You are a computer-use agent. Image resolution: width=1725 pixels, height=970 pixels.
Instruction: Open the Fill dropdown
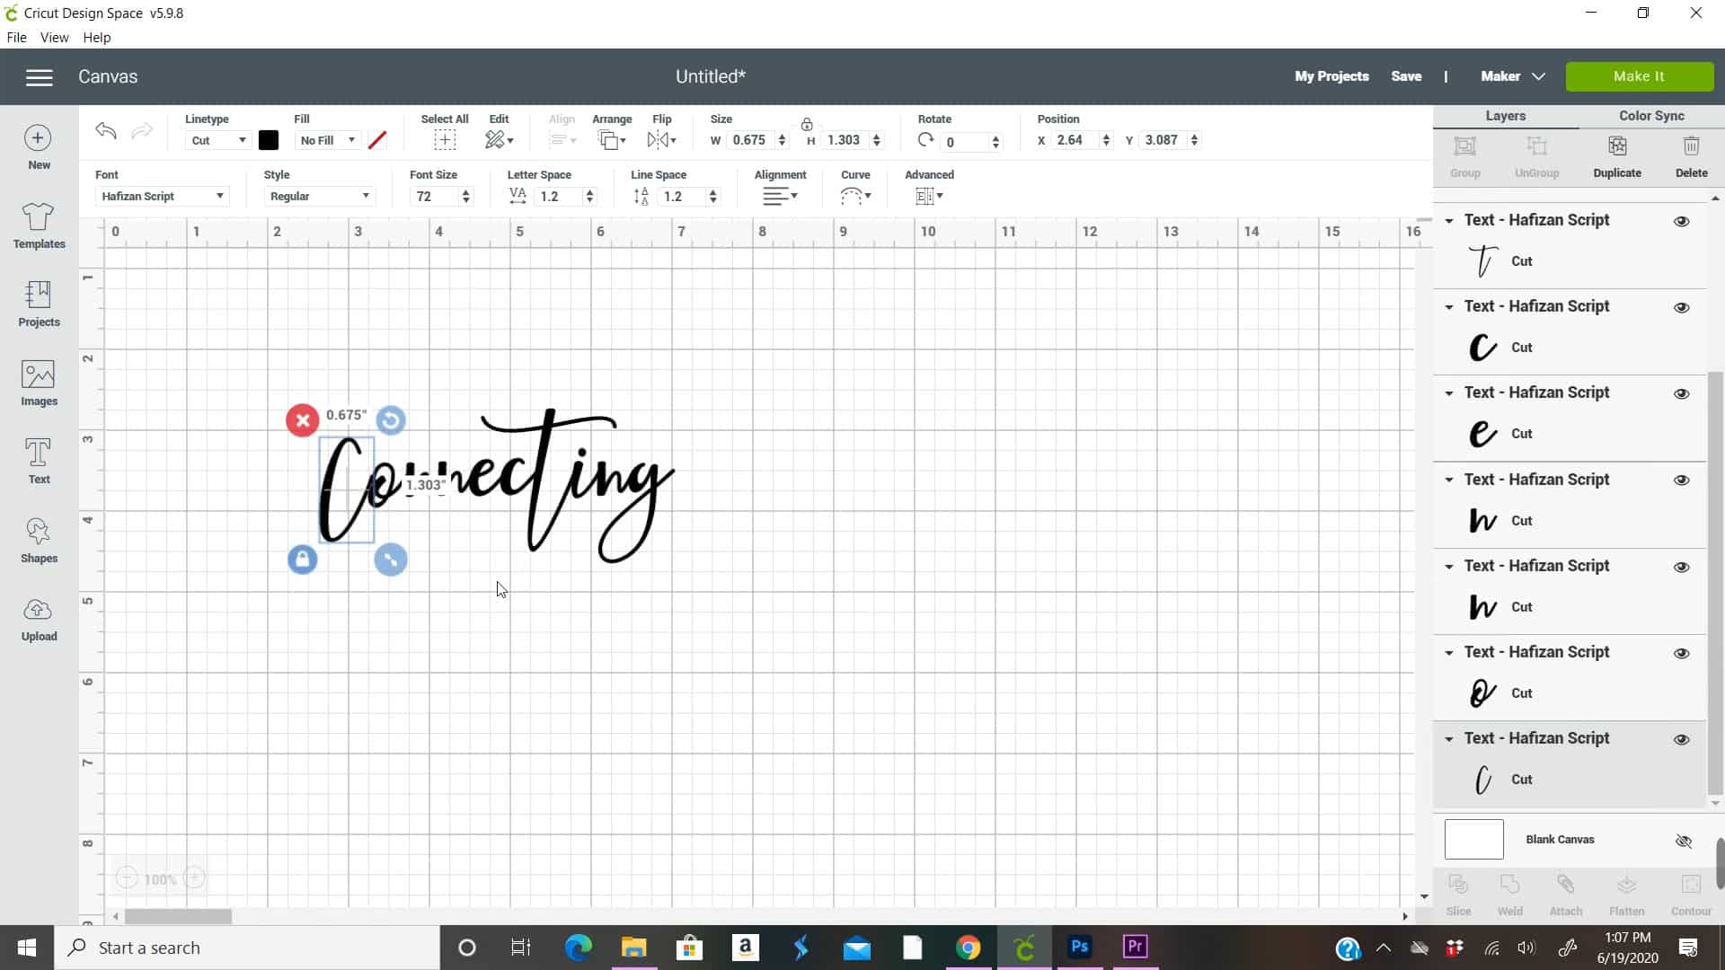(327, 140)
